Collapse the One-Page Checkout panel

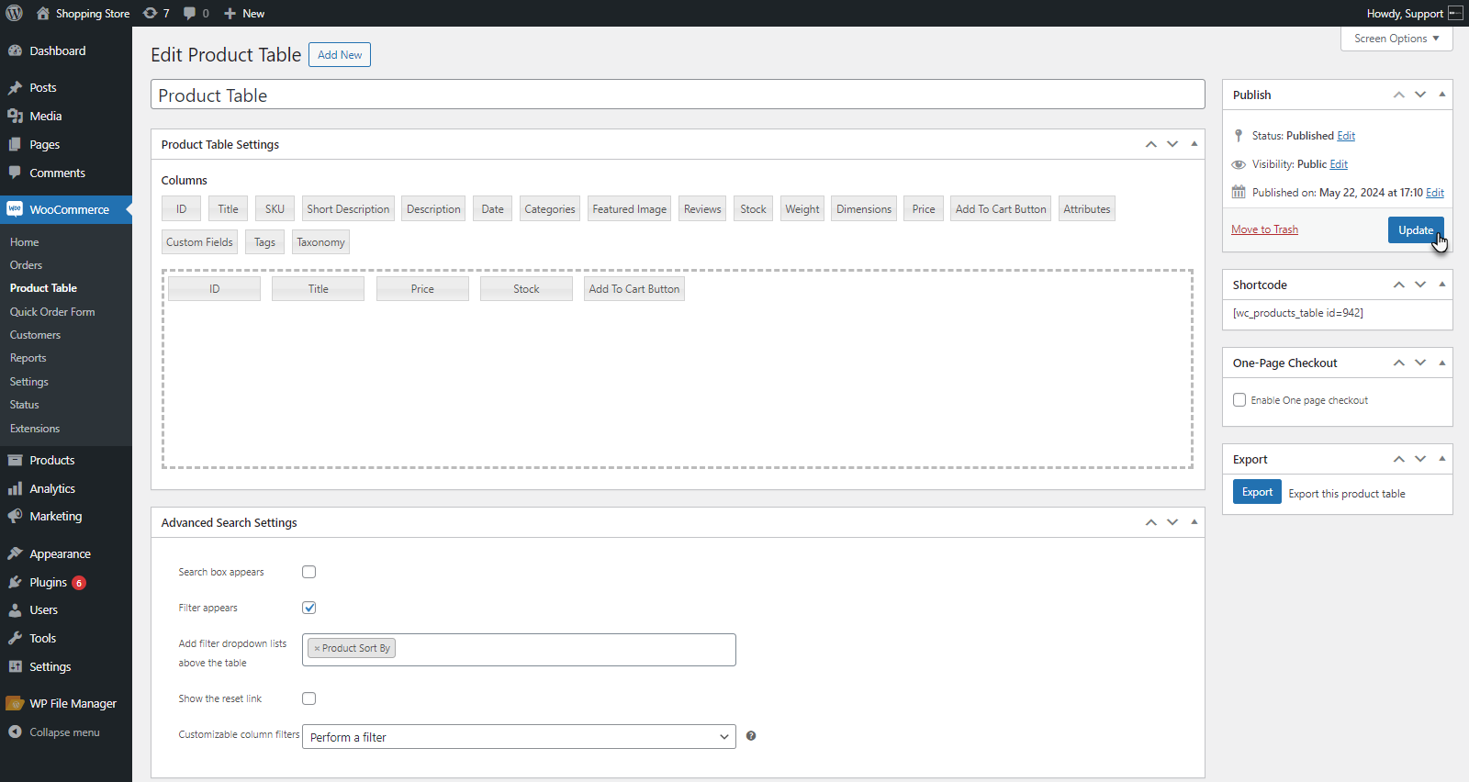pos(1442,363)
